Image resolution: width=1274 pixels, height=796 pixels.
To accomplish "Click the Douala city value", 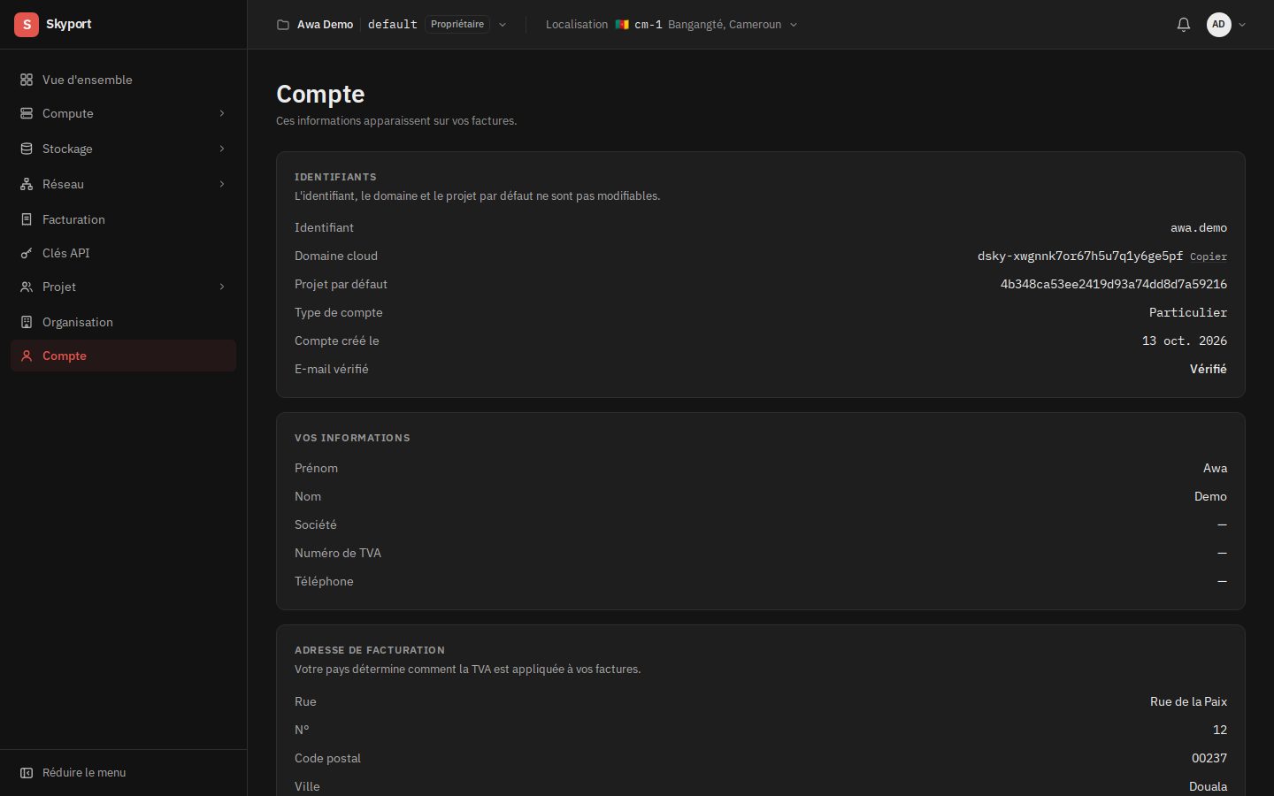I will pyautogui.click(x=1208, y=787).
